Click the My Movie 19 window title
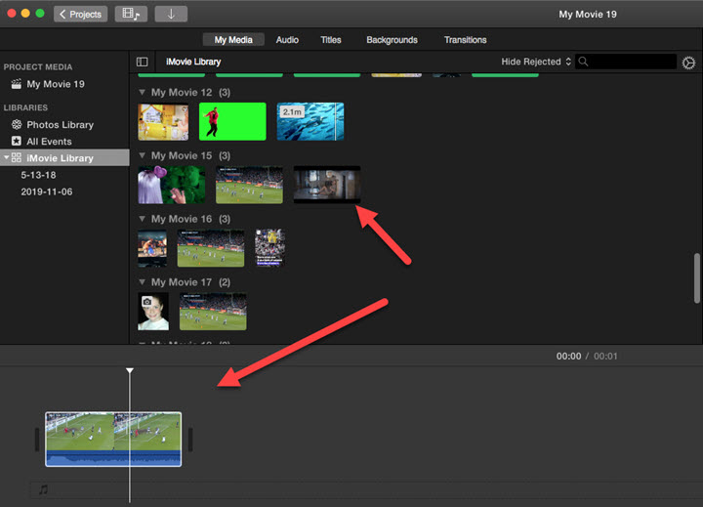 [x=588, y=14]
